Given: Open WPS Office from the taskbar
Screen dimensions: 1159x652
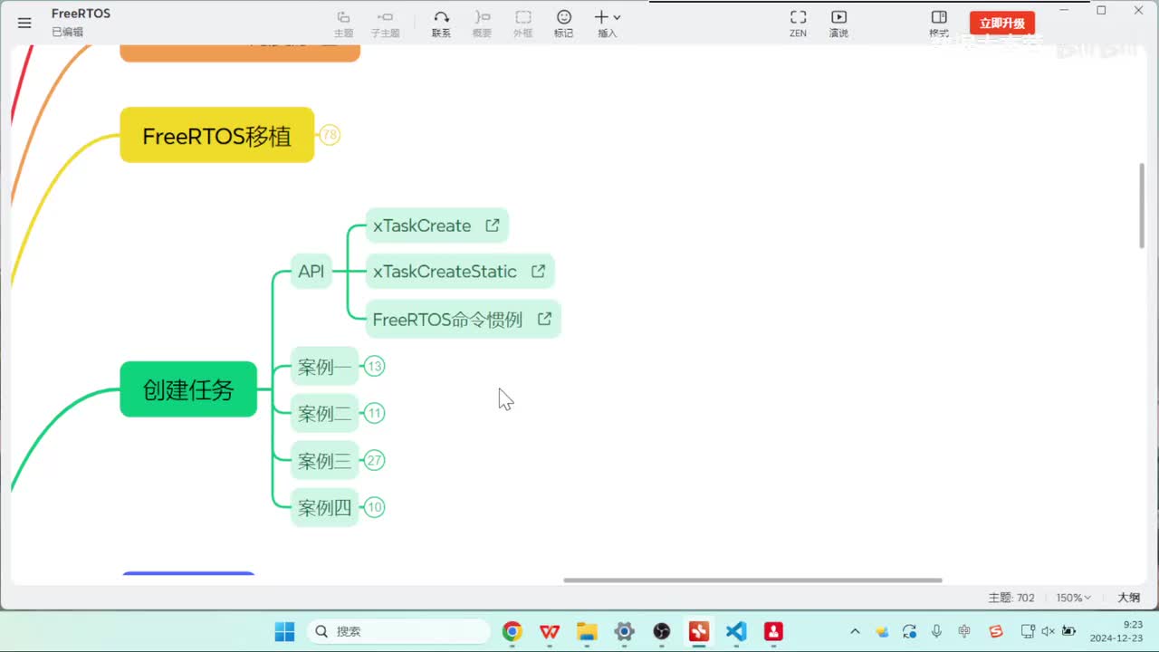Looking at the screenshot, I should pyautogui.click(x=550, y=631).
